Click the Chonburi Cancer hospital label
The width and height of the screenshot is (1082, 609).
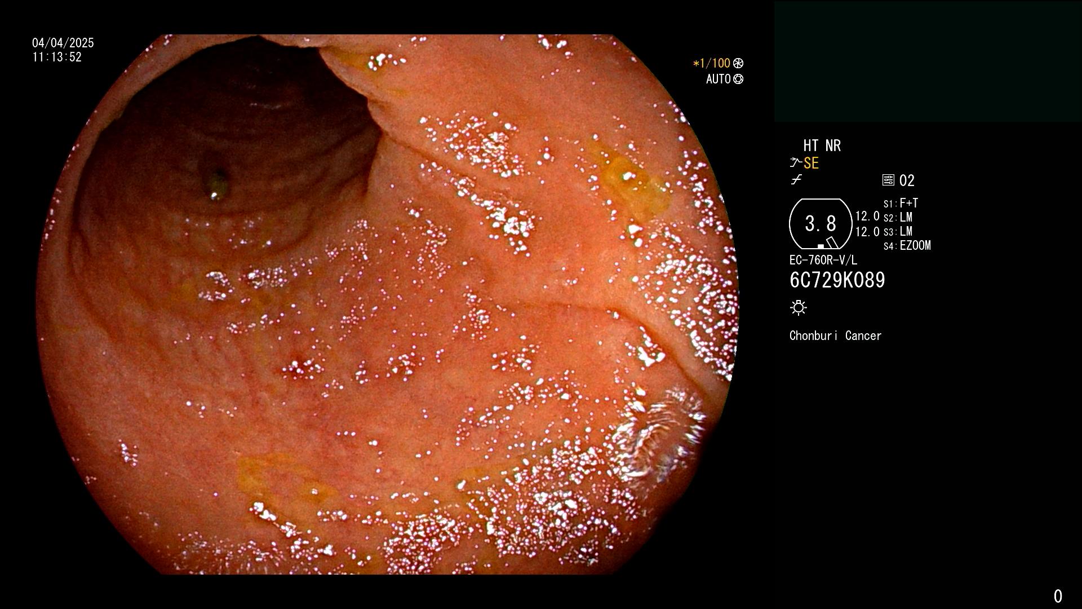835,336
